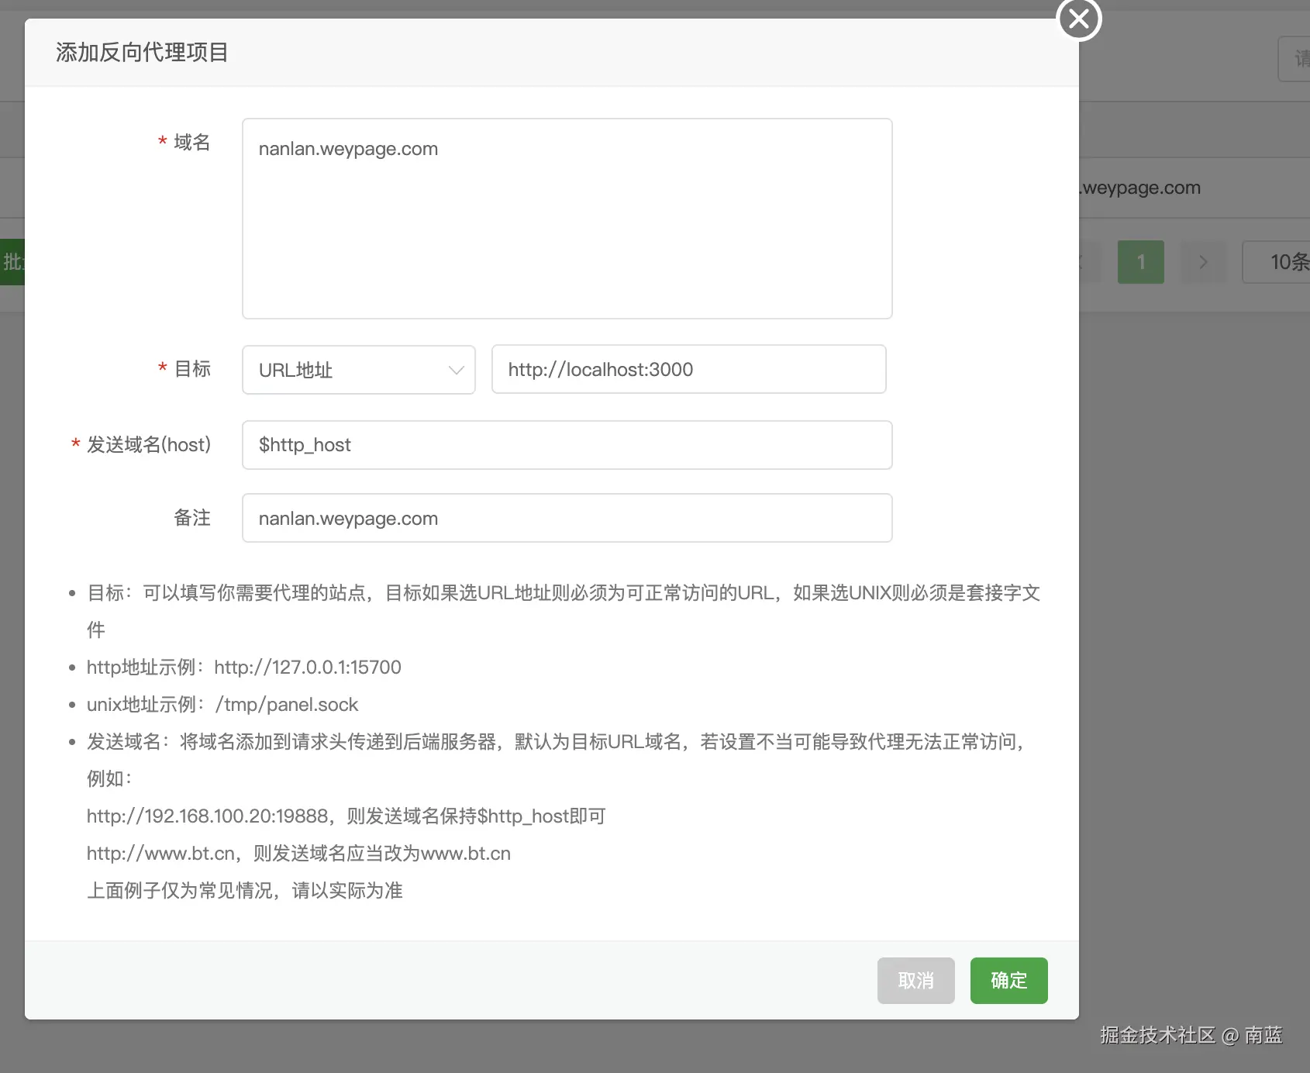The width and height of the screenshot is (1310, 1073).
Task: Go to next page arrow in background list
Action: (1203, 262)
